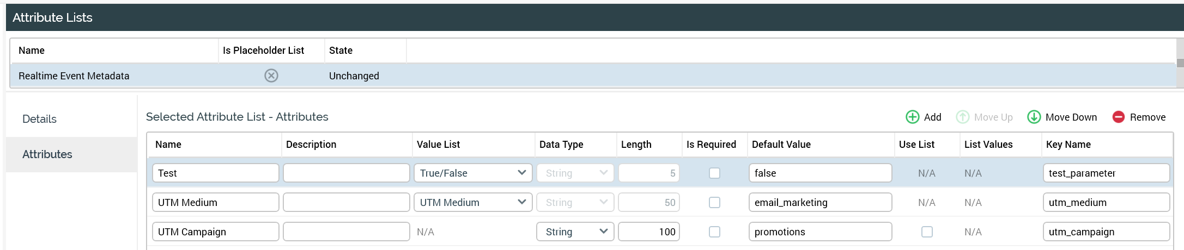Select the Attributes tab
The width and height of the screenshot is (1184, 250).
point(47,154)
